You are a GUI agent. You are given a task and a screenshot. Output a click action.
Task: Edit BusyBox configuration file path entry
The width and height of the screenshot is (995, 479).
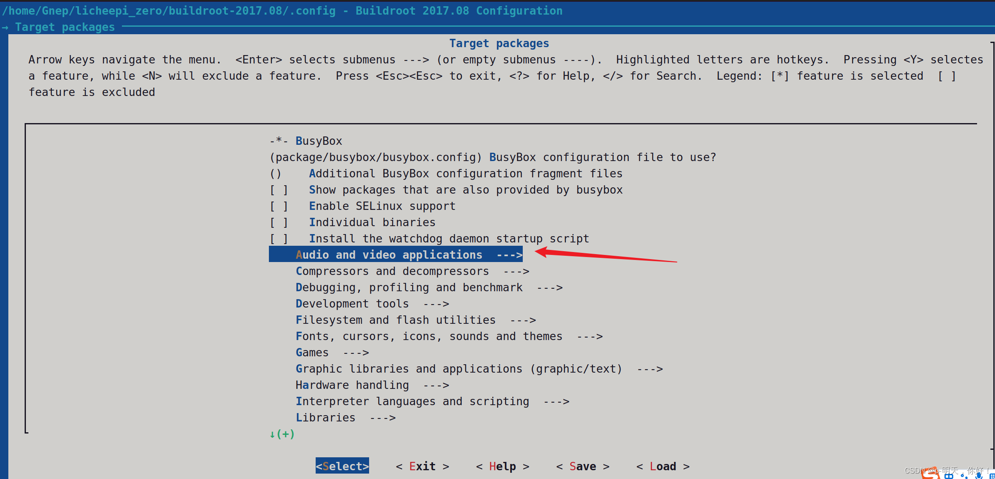click(493, 157)
